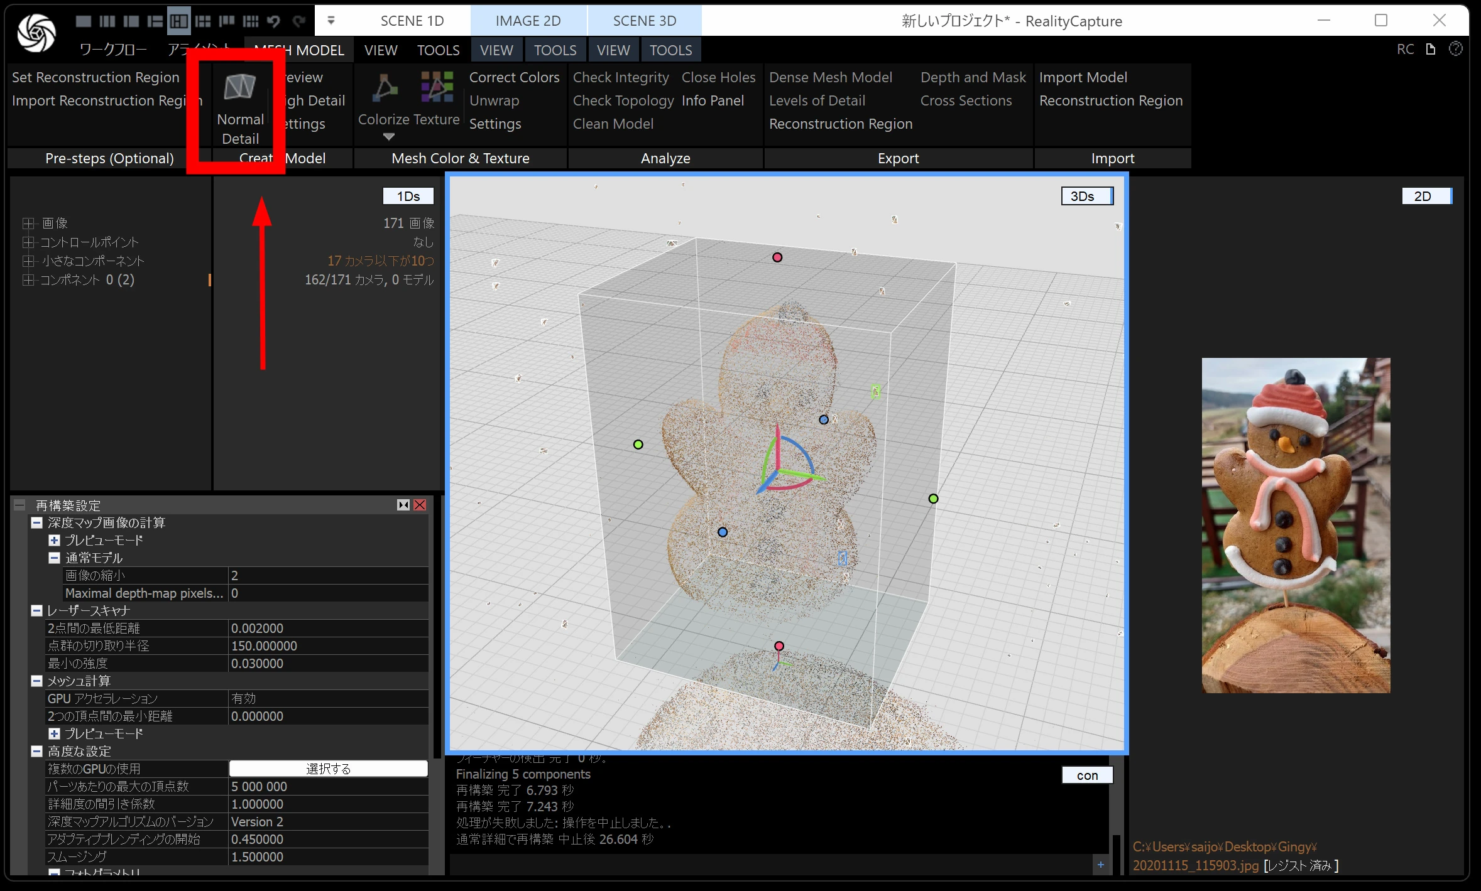Click the Colorize model icon
1481x891 pixels.
pos(384,88)
